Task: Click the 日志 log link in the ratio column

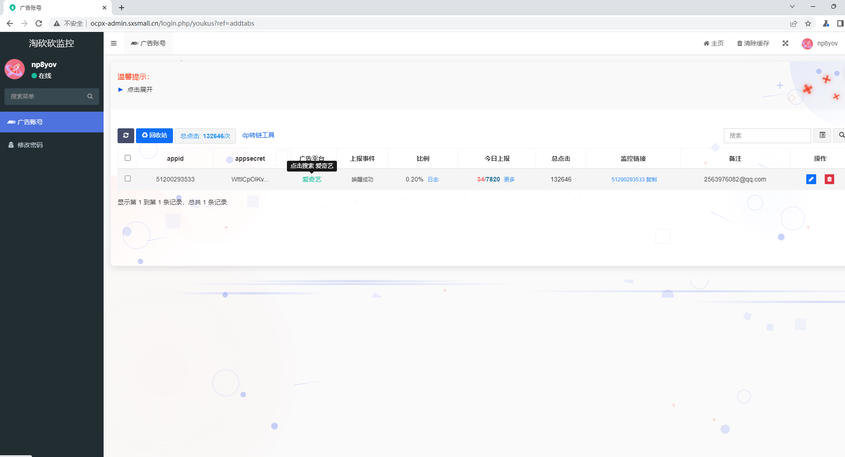Action: click(x=433, y=179)
